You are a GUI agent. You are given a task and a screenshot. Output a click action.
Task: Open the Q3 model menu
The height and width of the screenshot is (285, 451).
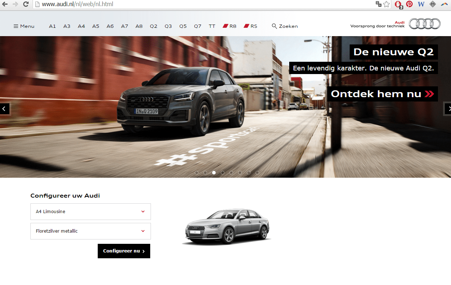(168, 26)
